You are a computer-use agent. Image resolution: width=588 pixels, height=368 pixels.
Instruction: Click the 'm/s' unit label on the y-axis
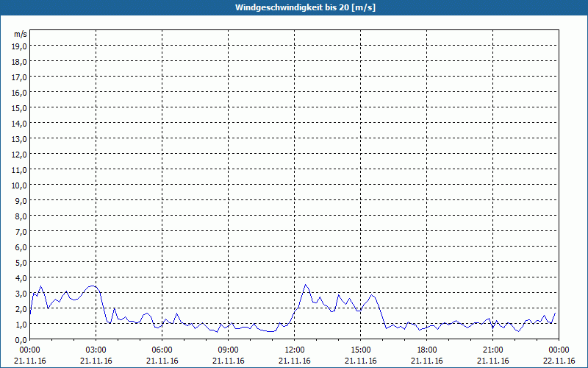(x=21, y=34)
